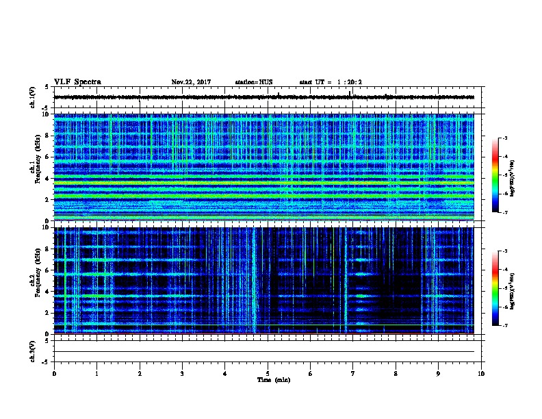
Task: Click the "3" tick on the Time axis
Action: click(x=182, y=374)
